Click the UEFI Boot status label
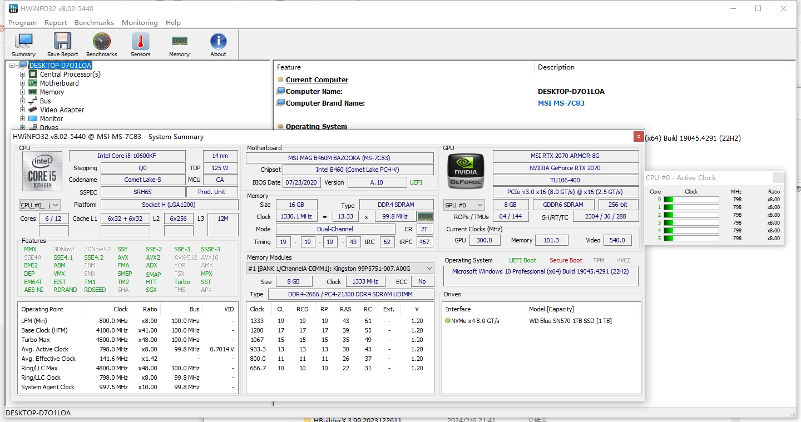The image size is (801, 422). [522, 260]
